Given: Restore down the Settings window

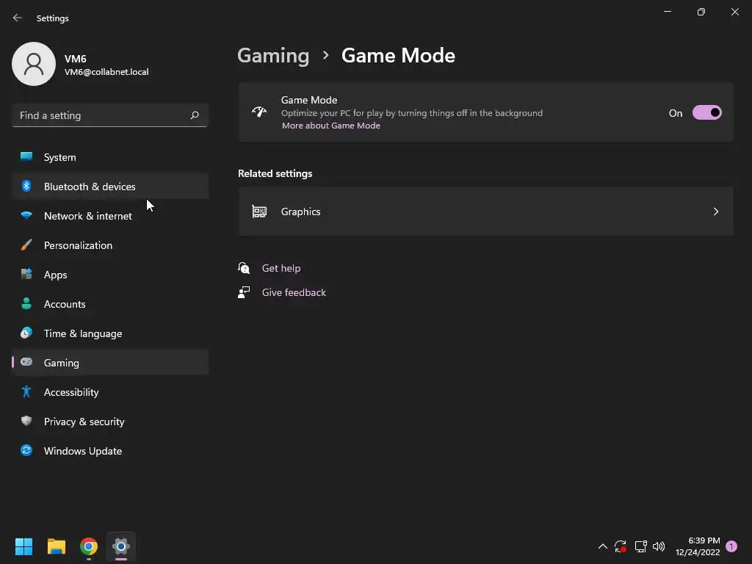Looking at the screenshot, I should pyautogui.click(x=701, y=12).
